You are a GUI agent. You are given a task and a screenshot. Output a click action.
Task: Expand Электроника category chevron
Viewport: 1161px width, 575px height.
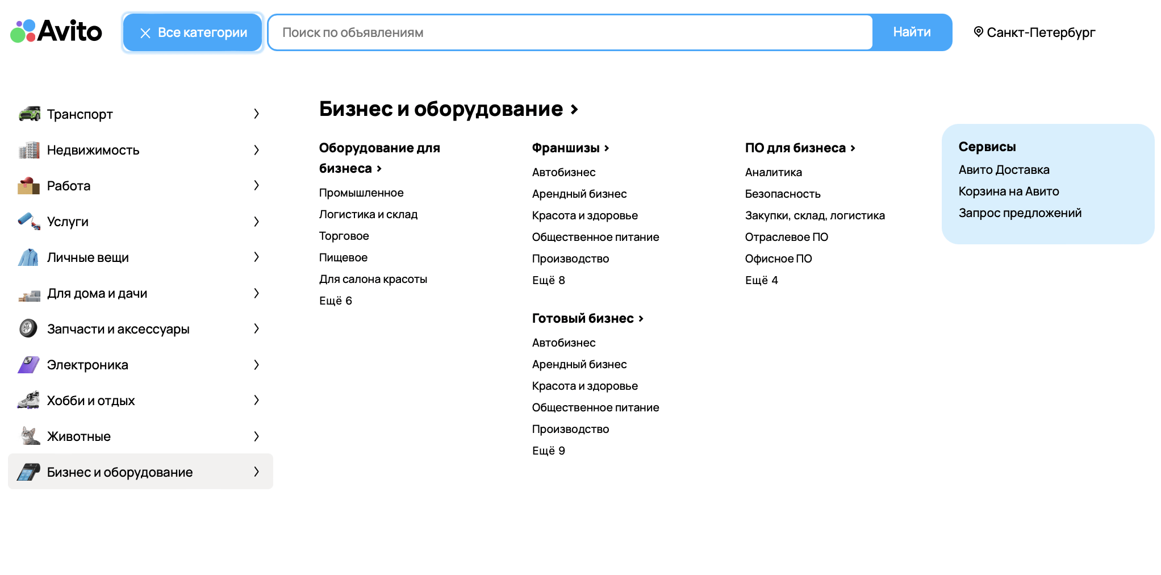(x=257, y=365)
